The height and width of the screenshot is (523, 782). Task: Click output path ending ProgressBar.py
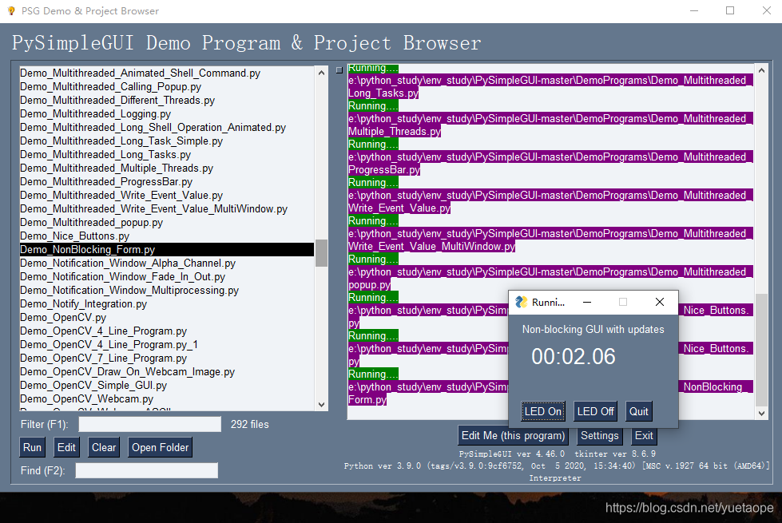[x=550, y=164]
